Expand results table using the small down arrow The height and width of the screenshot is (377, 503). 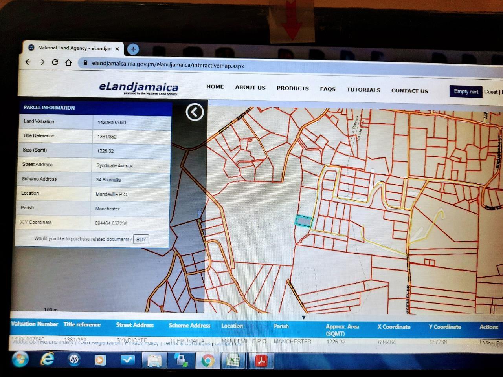pos(303,318)
